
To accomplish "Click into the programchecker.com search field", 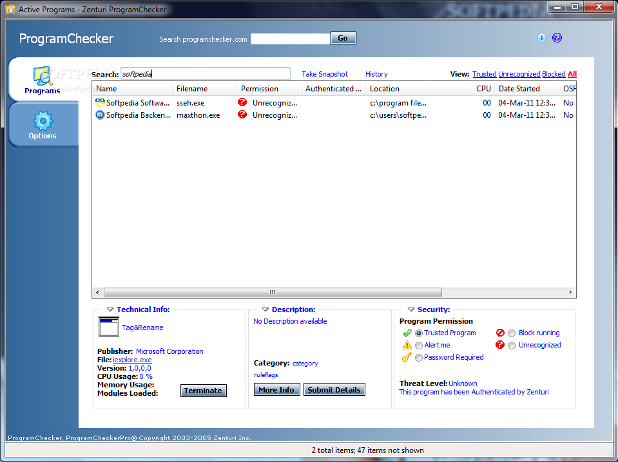I will (x=291, y=39).
